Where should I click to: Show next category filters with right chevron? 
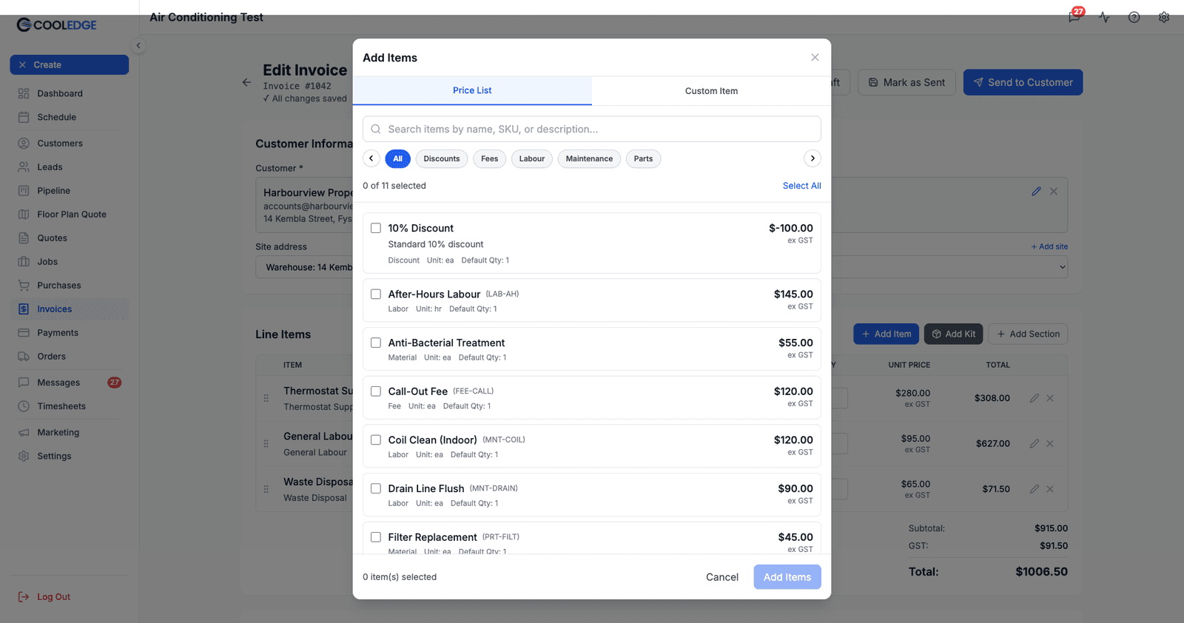point(813,158)
